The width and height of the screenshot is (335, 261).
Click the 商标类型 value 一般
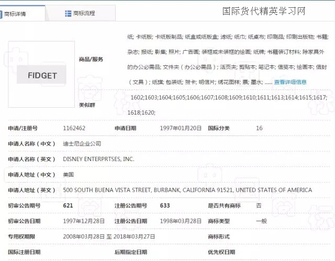[x=261, y=221]
